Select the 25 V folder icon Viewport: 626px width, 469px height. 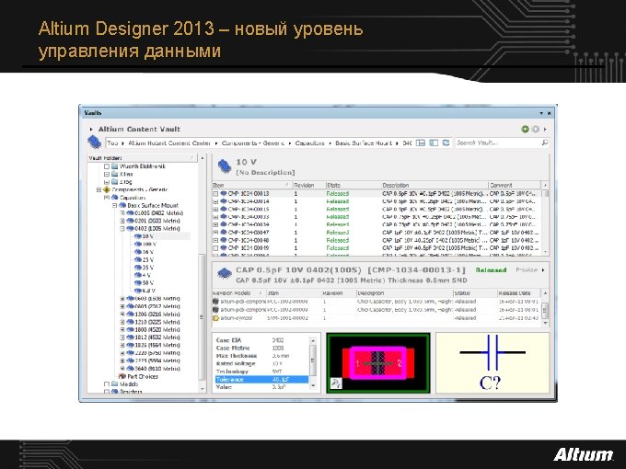[x=138, y=259]
